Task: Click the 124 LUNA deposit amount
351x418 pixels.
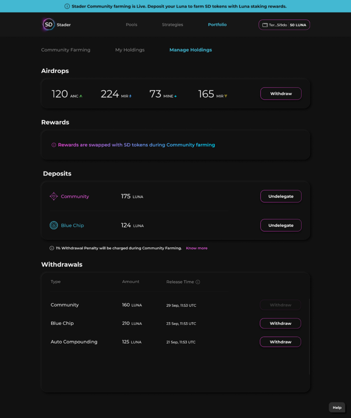Action: (133, 225)
